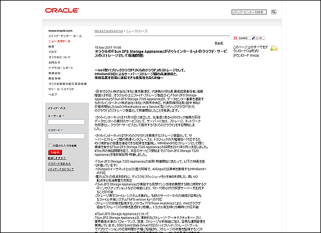The width and height of the screenshot is (321, 233).
Task: Open the 登録しますか? link
Action: (57, 158)
